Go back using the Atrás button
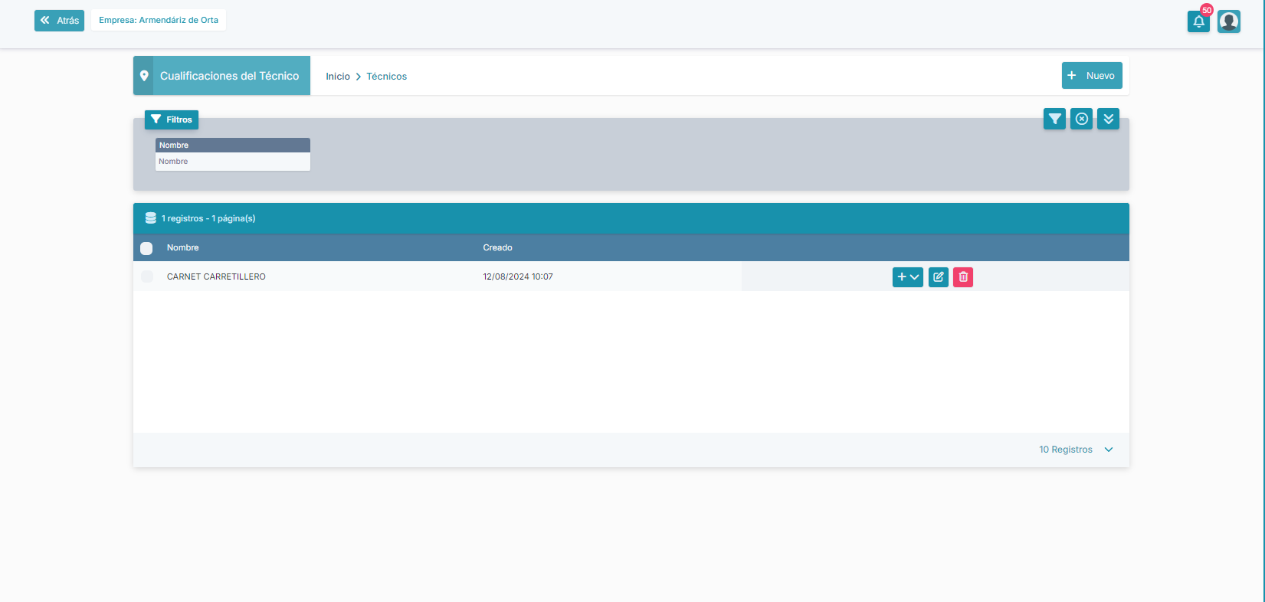 click(x=59, y=21)
